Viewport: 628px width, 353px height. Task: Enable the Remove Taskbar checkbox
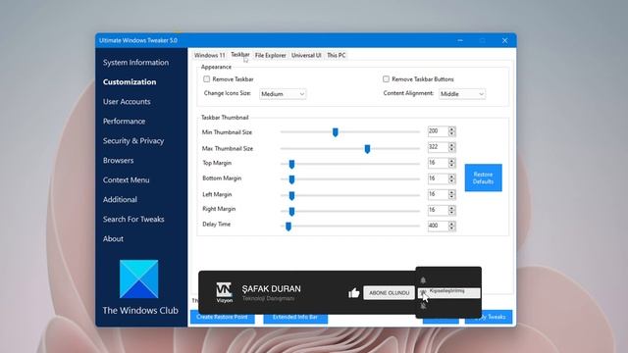tap(207, 79)
